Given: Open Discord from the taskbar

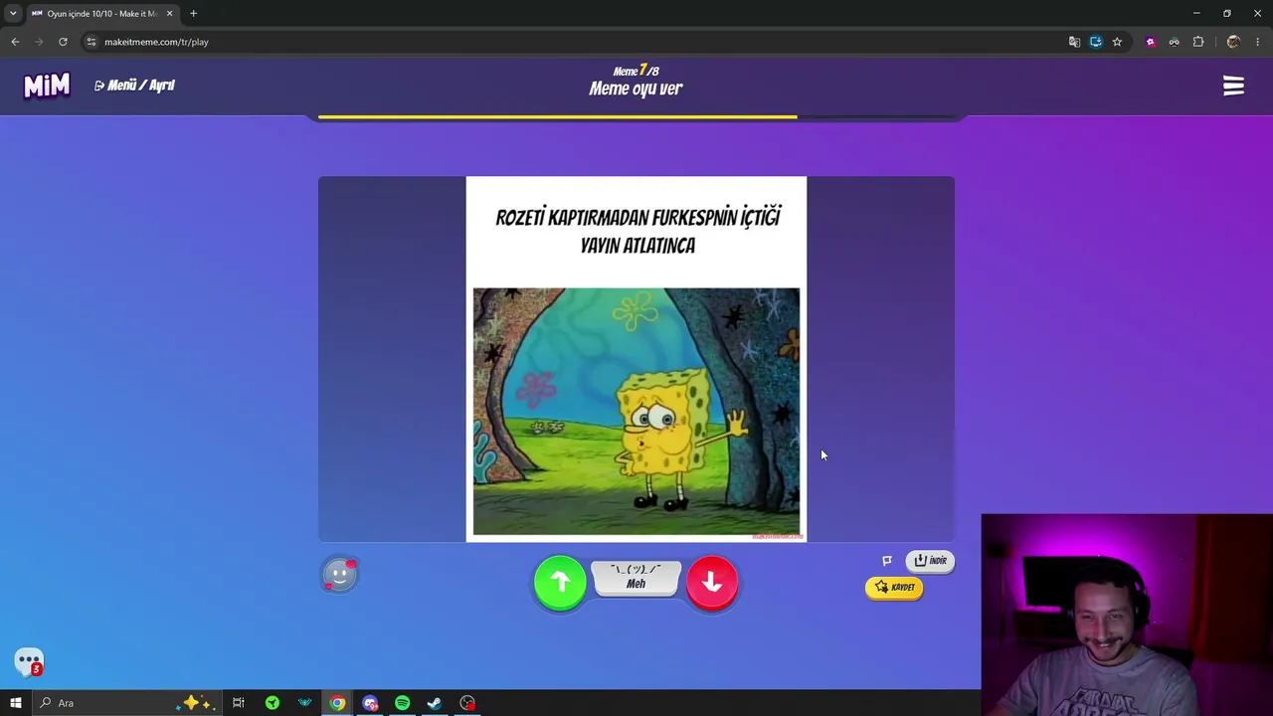Looking at the screenshot, I should (x=370, y=703).
